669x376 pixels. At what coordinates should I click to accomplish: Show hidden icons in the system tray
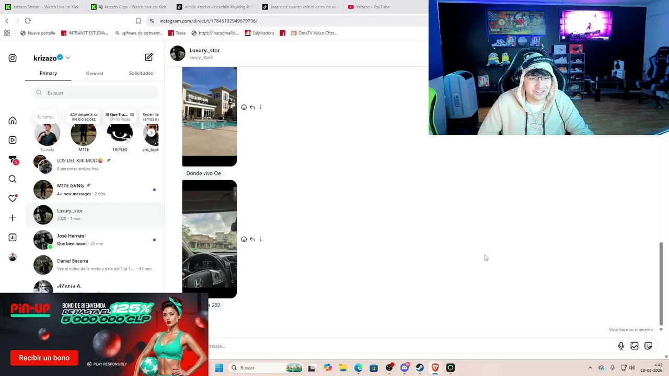coord(590,368)
